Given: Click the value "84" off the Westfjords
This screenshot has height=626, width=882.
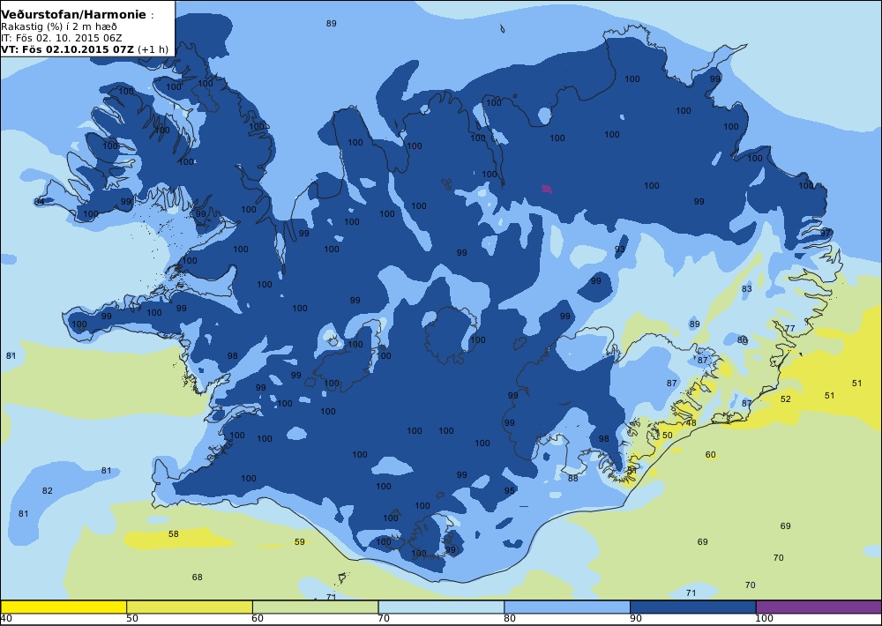Looking at the screenshot, I should click(39, 202).
